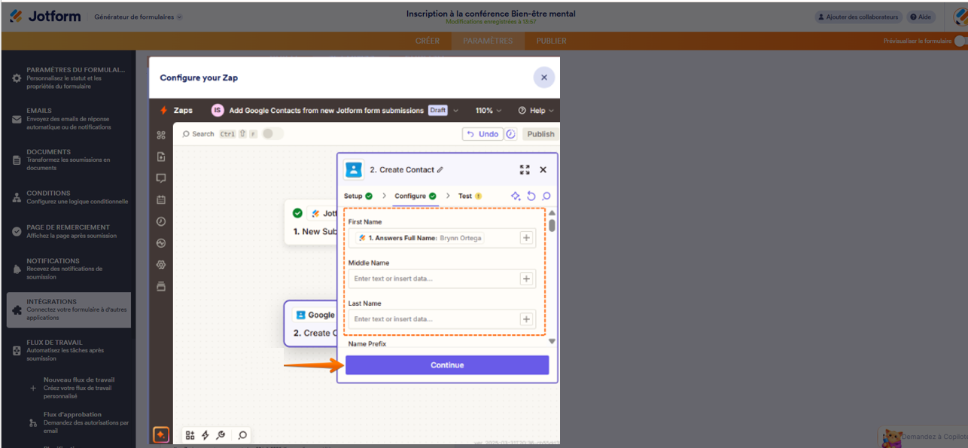Open Générateur de formulaires dropdown
The image size is (968, 448).
coord(138,17)
